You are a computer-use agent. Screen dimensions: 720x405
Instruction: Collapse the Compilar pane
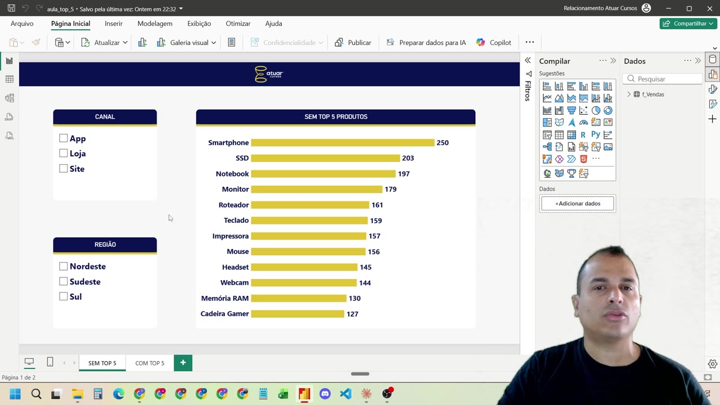pos(613,61)
